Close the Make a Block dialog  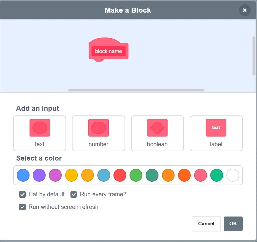click(245, 10)
